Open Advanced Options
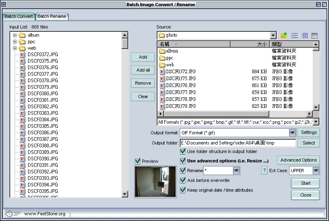 (x=298, y=160)
